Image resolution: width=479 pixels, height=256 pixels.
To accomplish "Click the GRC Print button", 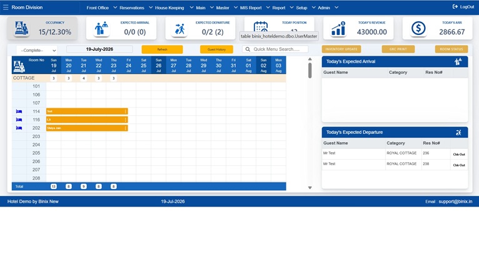I will (398, 49).
